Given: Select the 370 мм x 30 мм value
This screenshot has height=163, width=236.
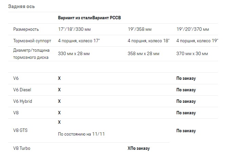Looking at the screenshot, I should coord(192,54).
